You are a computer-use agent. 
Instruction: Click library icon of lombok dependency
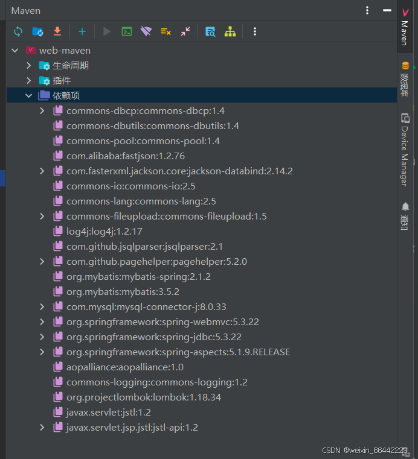click(58, 397)
